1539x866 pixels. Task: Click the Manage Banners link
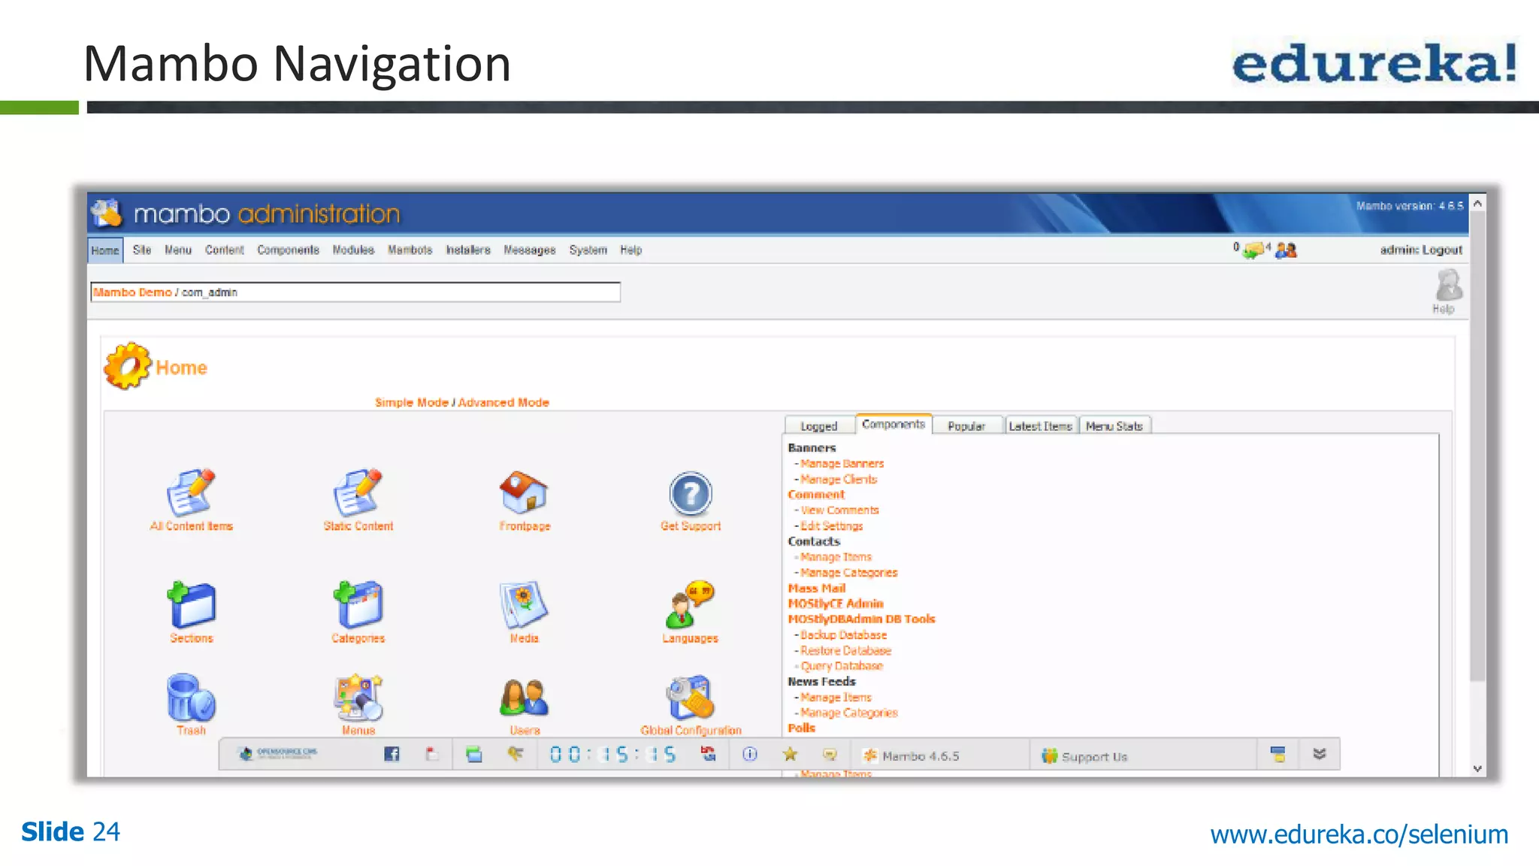(842, 464)
